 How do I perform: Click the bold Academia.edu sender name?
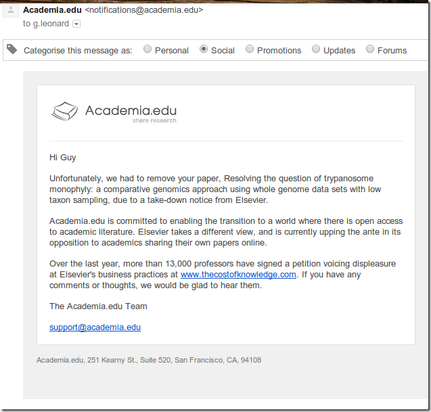[x=52, y=10]
